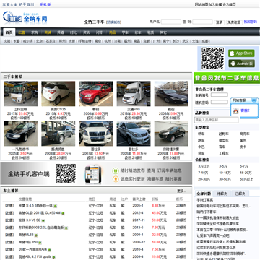Click the 切换城市 link
This screenshot has height=260, width=260.
tap(113, 22)
